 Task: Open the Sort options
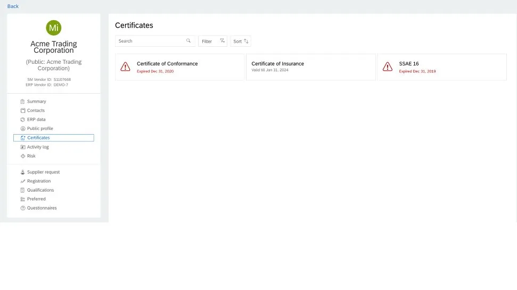point(241,42)
